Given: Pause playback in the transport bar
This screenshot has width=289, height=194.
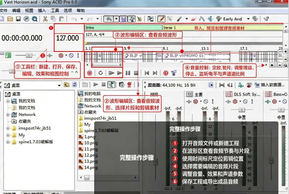Looking at the screenshot, I should (128, 73).
